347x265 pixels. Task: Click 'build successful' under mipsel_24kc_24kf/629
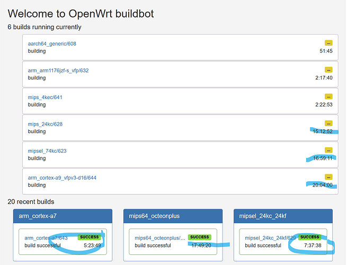pyautogui.click(x=263, y=245)
